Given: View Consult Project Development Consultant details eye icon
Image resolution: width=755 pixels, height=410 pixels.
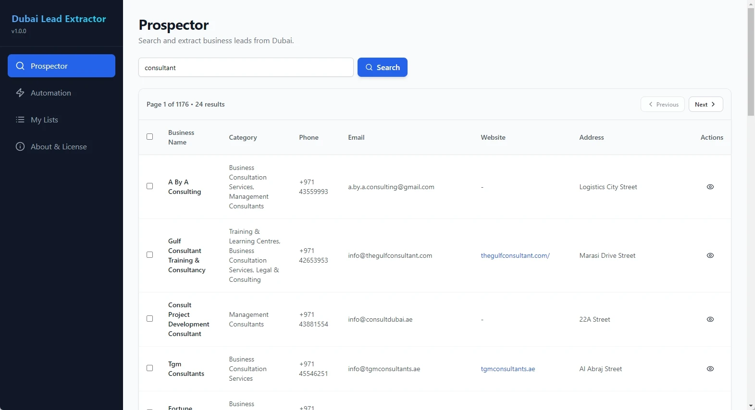Looking at the screenshot, I should tap(710, 319).
